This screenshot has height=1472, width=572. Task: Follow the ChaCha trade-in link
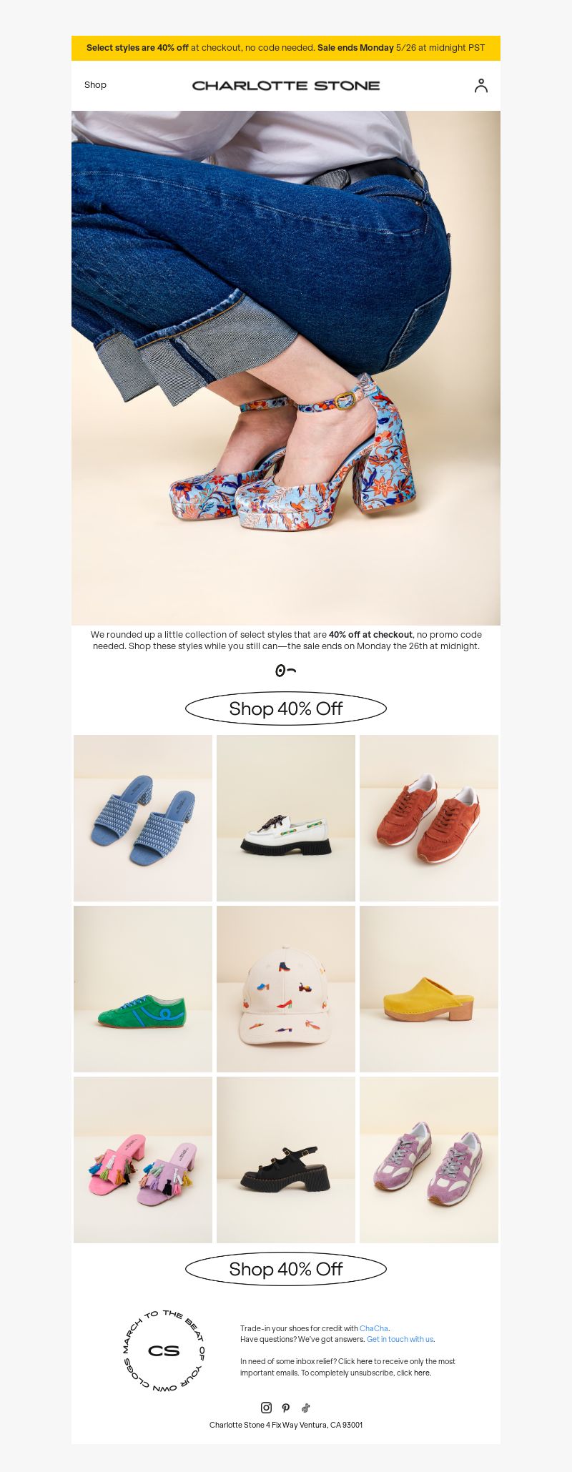pos(373,1328)
